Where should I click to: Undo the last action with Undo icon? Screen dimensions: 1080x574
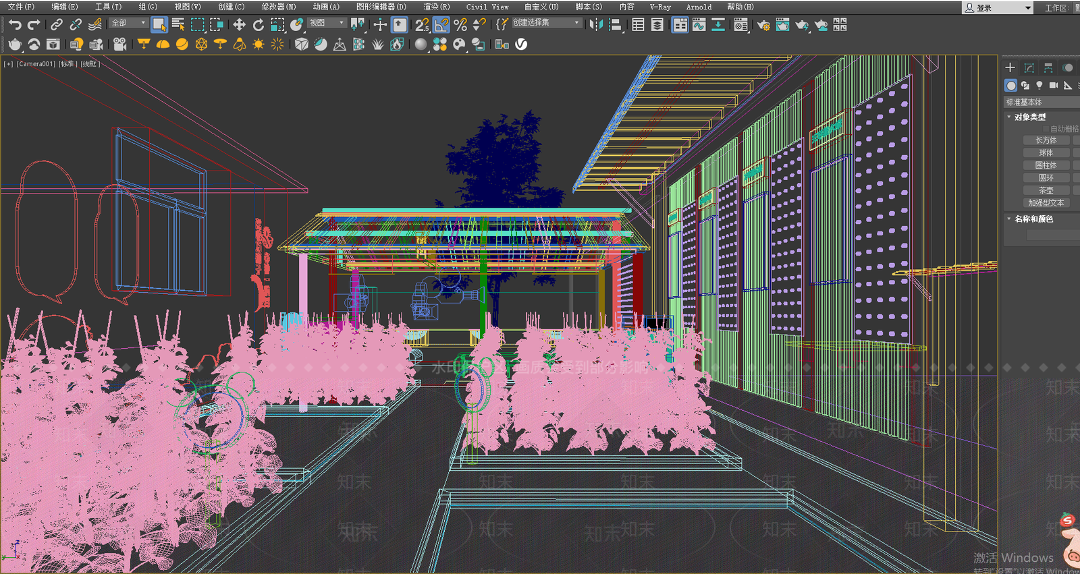coord(15,25)
